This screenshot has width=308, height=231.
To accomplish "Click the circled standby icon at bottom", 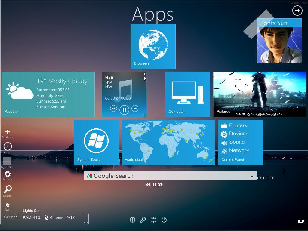I will click(132, 220).
